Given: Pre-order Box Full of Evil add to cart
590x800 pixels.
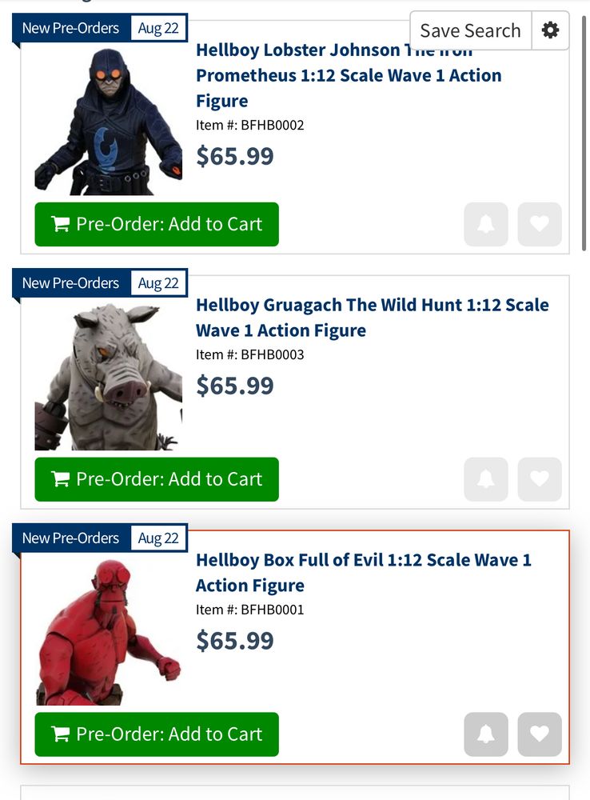Looking at the screenshot, I should pos(157,734).
